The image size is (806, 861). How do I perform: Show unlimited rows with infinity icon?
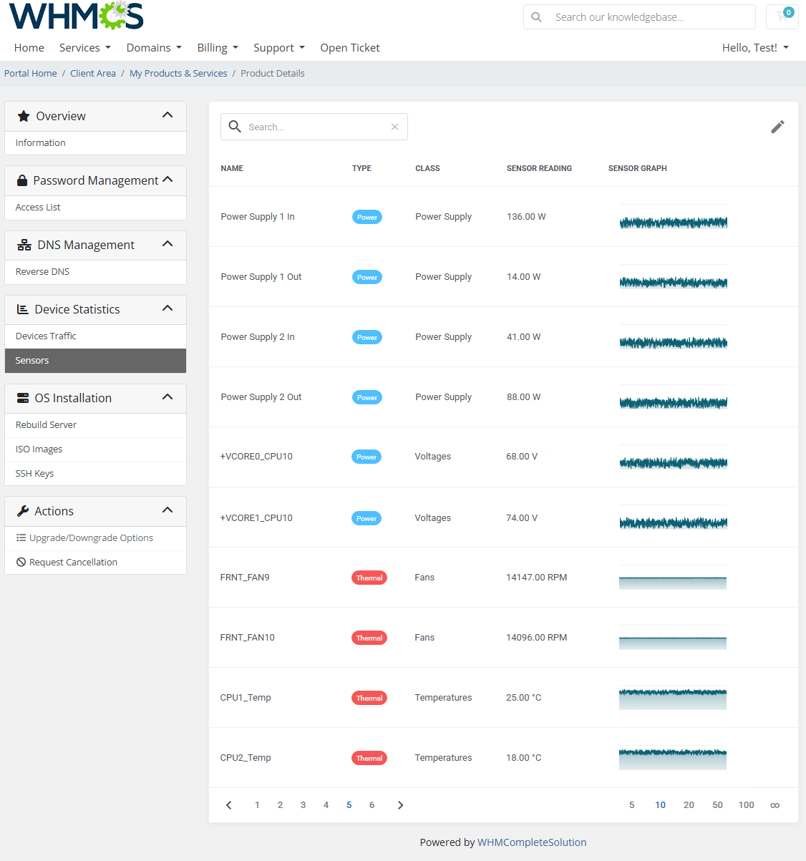click(775, 805)
